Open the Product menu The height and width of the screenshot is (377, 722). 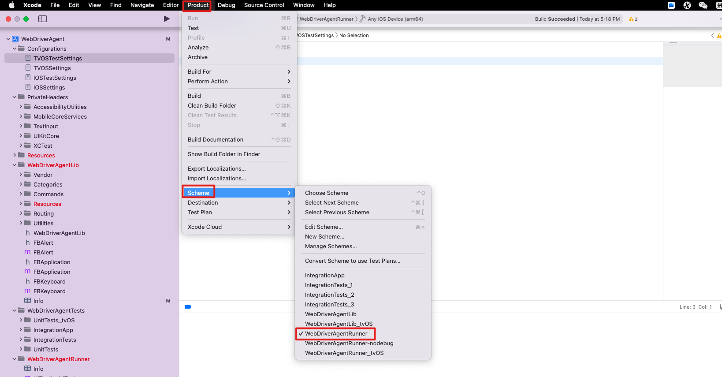tap(198, 5)
